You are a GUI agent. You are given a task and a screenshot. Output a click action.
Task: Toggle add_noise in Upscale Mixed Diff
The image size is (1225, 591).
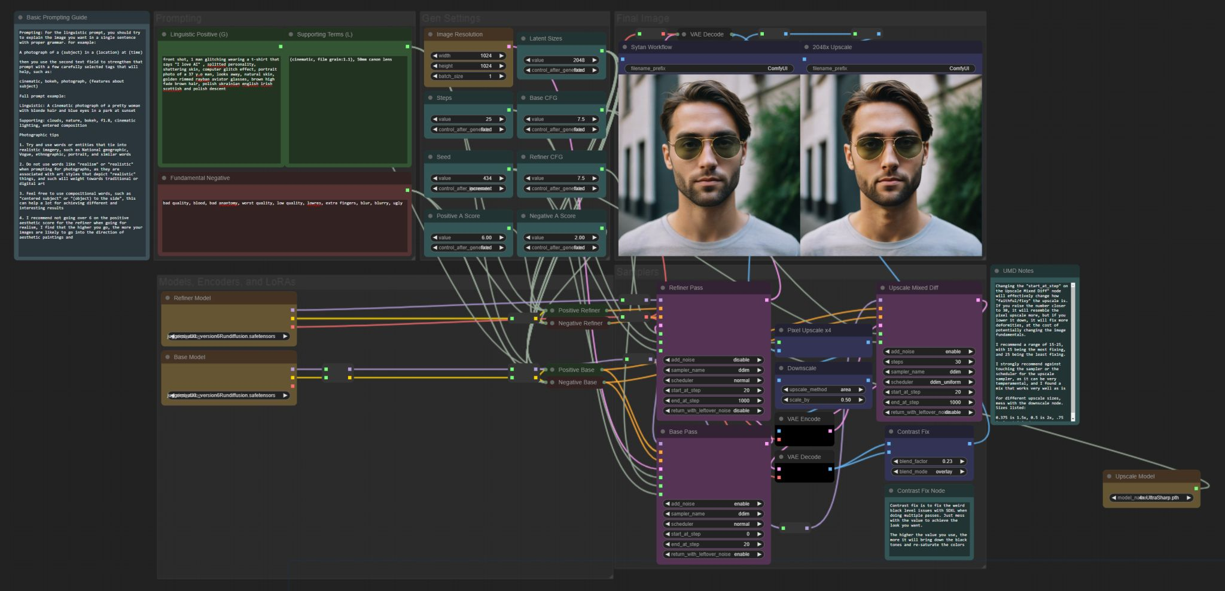click(929, 352)
